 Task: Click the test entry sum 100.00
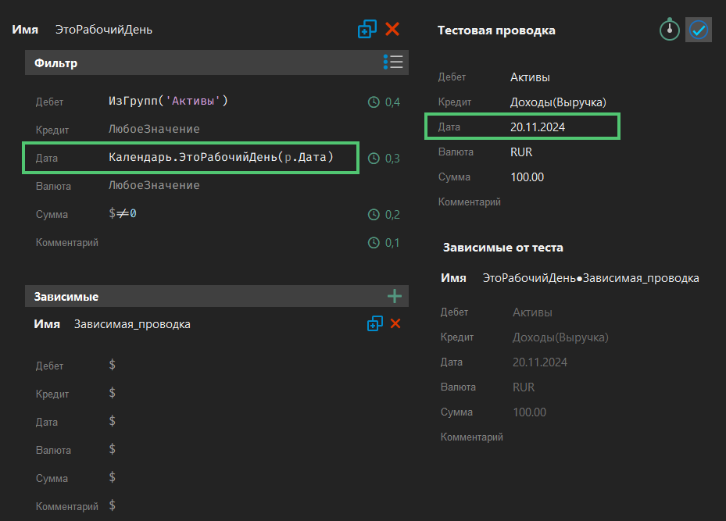(527, 177)
